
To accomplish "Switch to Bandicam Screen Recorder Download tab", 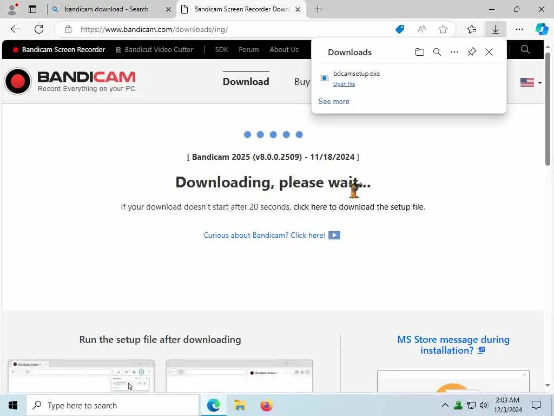I will click(x=241, y=9).
